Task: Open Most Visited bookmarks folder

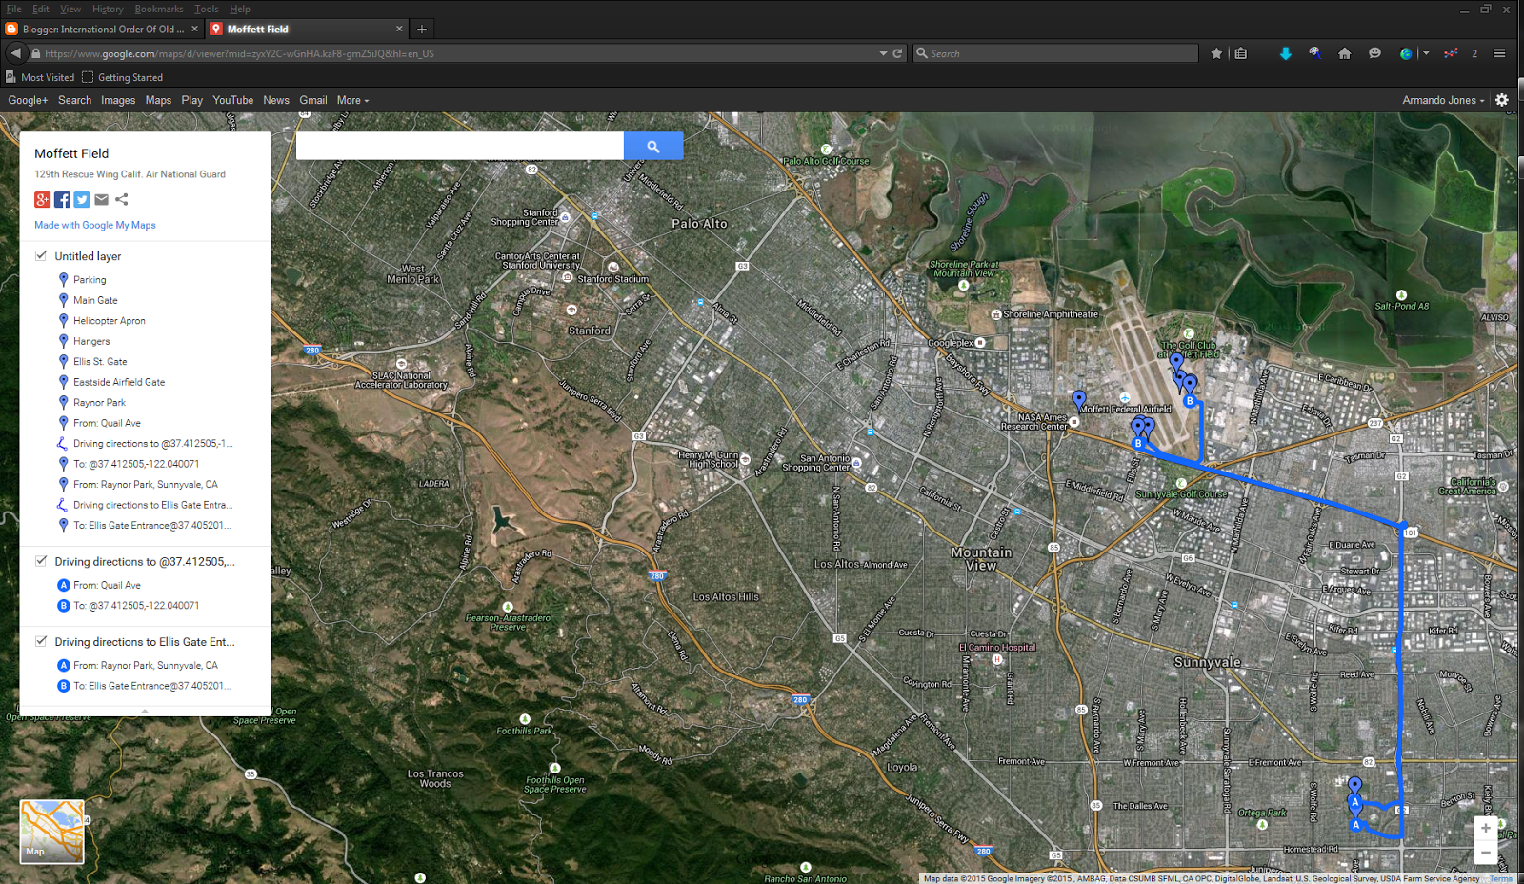Action: click(x=40, y=77)
